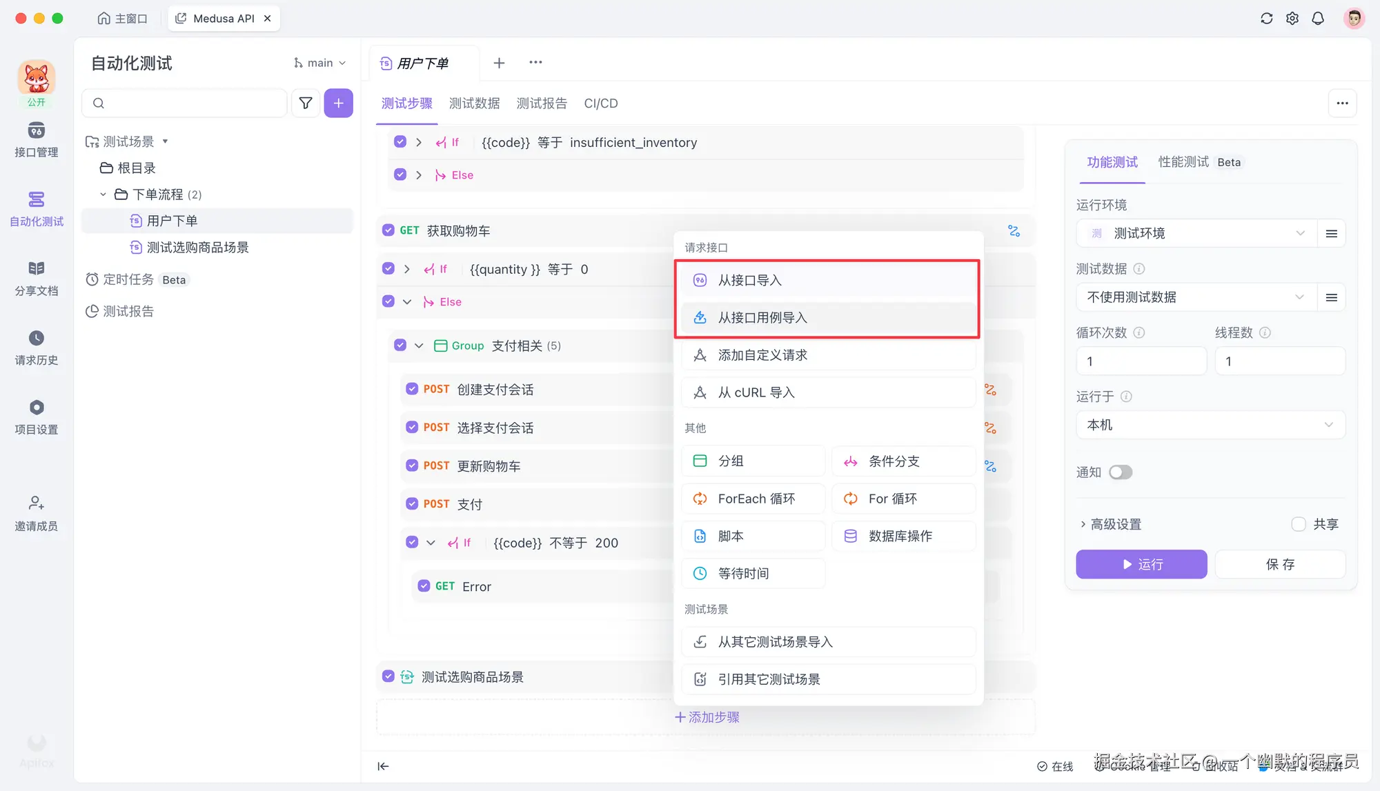Enable the 通知 notification toggle
The height and width of the screenshot is (791, 1380).
coord(1121,472)
